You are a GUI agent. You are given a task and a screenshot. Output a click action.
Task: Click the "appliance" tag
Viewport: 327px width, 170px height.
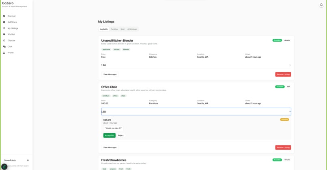click(x=106, y=49)
